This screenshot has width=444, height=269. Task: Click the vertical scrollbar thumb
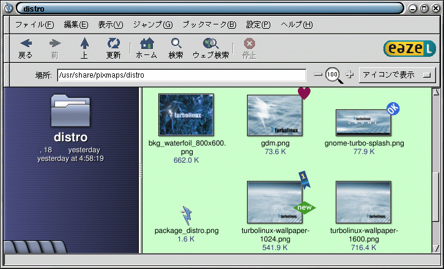point(436,196)
